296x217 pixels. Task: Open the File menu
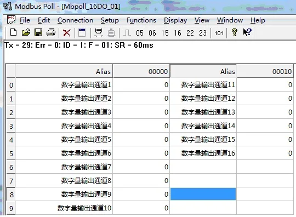pyautogui.click(x=25, y=20)
